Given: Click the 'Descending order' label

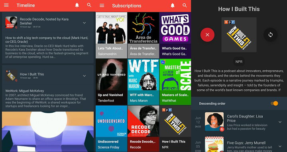Looking at the screenshot, I should pyautogui.click(x=212, y=104).
